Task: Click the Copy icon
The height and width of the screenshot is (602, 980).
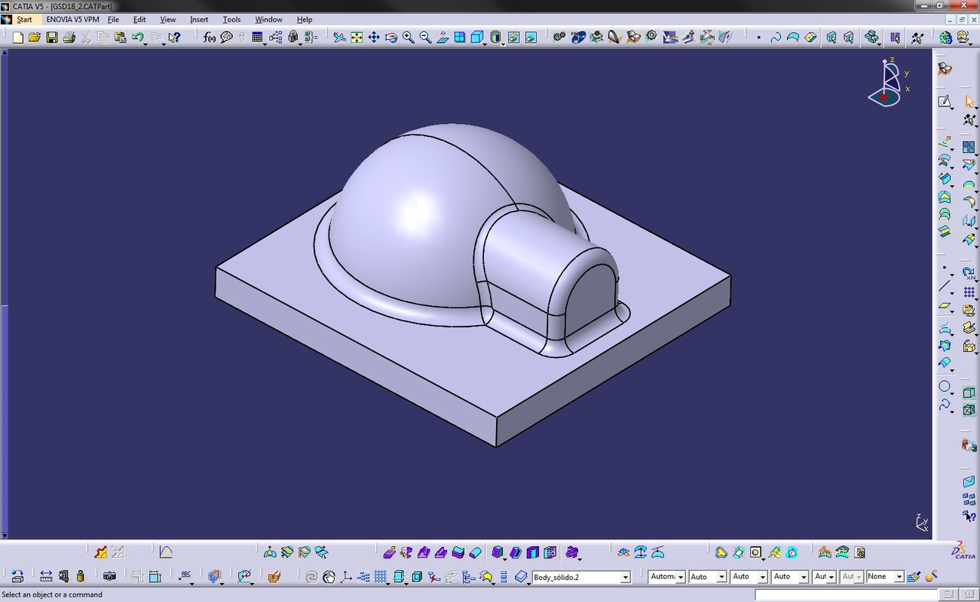Action: coord(103,37)
